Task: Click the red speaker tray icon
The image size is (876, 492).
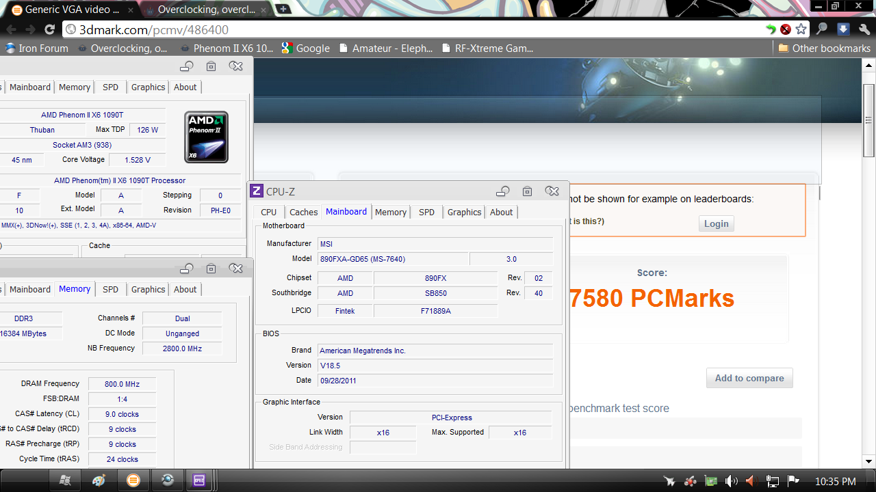Action: tap(751, 481)
